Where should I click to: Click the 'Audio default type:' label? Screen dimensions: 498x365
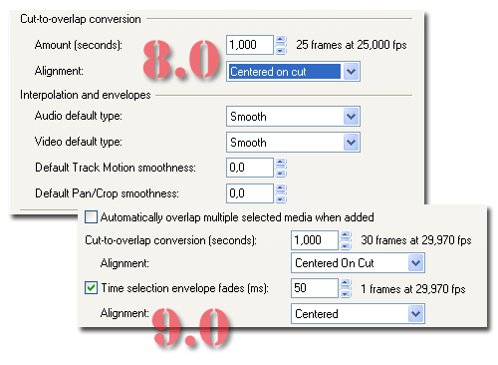click(x=79, y=116)
